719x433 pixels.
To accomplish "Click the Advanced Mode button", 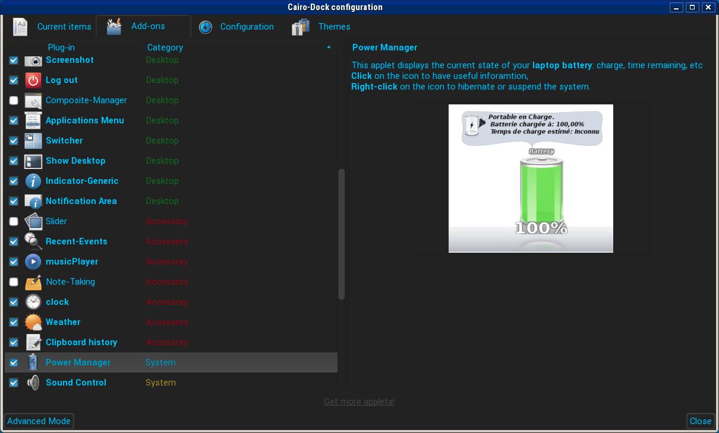I will (x=39, y=421).
